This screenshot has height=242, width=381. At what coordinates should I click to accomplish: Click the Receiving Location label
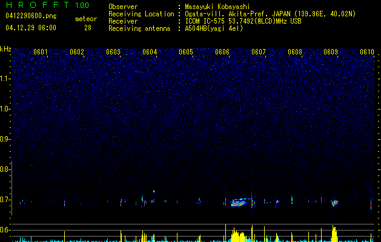141,14
